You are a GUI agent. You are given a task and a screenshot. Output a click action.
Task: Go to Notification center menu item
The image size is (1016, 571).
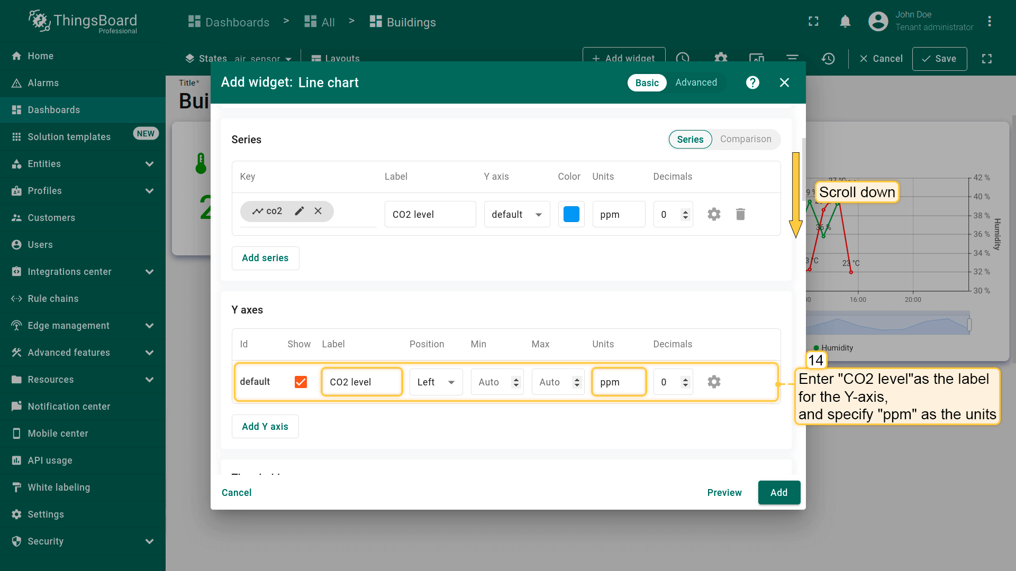pos(69,407)
